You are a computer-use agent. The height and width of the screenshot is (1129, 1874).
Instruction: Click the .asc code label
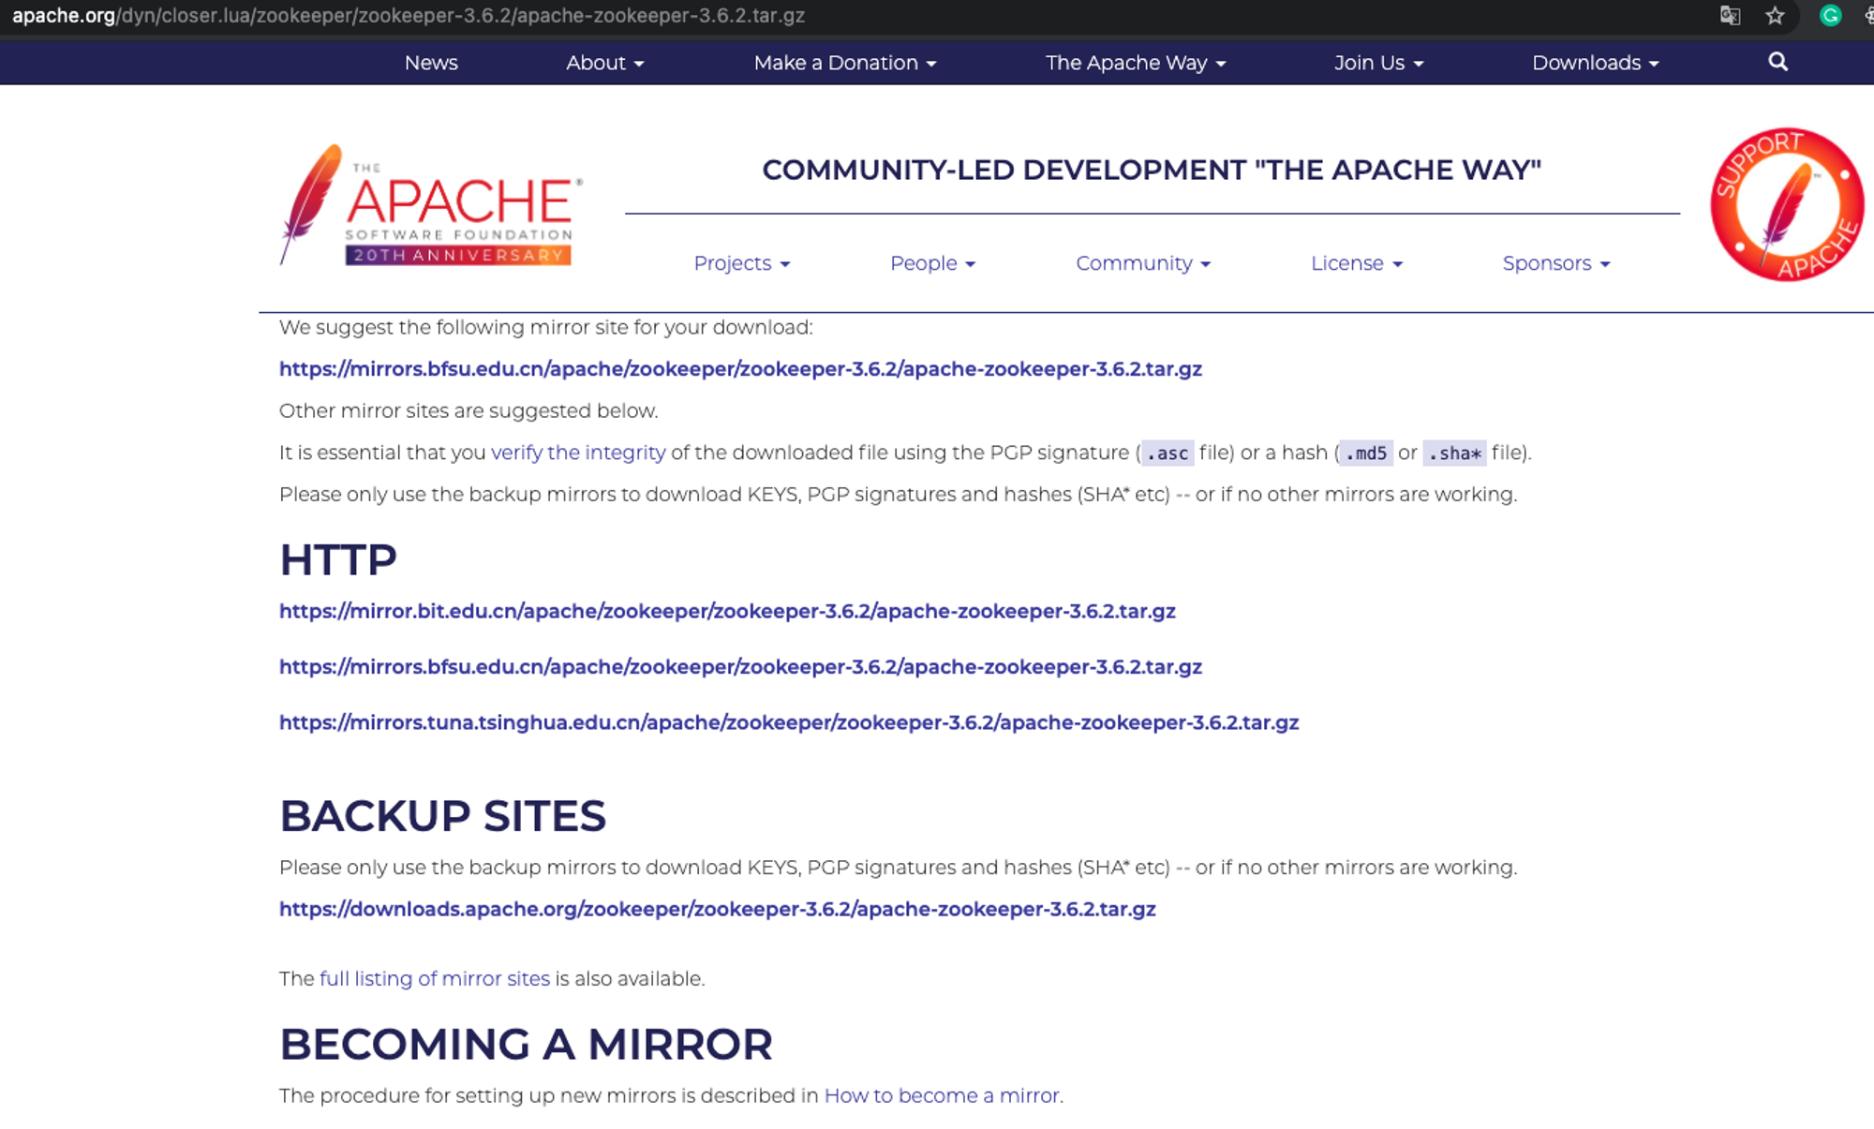(x=1168, y=453)
